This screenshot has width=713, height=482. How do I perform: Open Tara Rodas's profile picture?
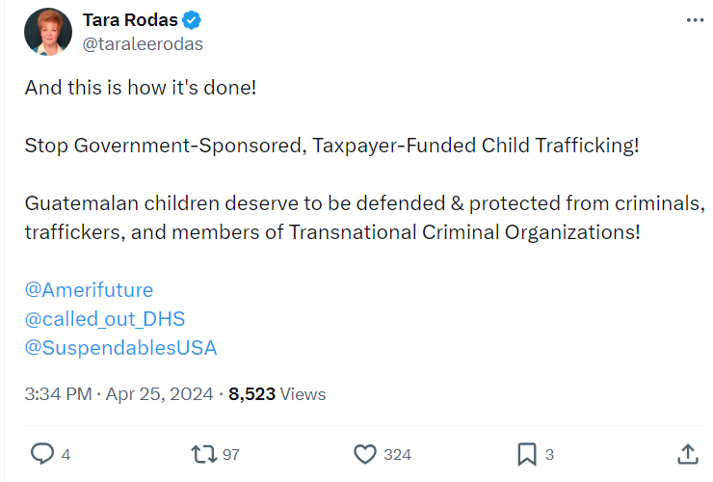coord(48,32)
